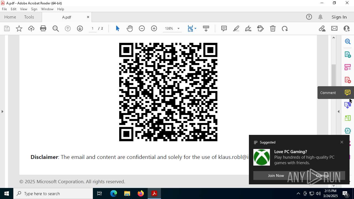Screen dimensions: 354x199
Task: Open the Create PDF tool in right pane
Action: click(x=348, y=80)
